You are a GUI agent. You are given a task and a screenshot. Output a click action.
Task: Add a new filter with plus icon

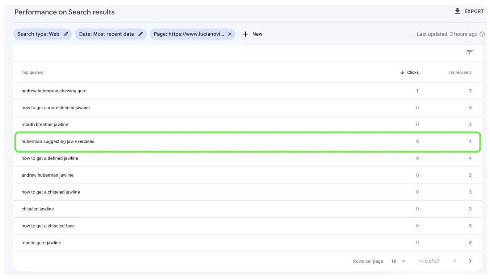245,34
